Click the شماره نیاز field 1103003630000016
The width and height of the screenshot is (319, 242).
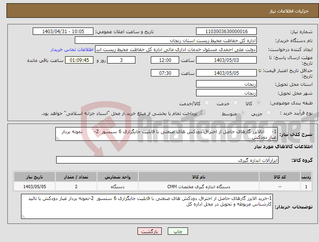[226, 32]
